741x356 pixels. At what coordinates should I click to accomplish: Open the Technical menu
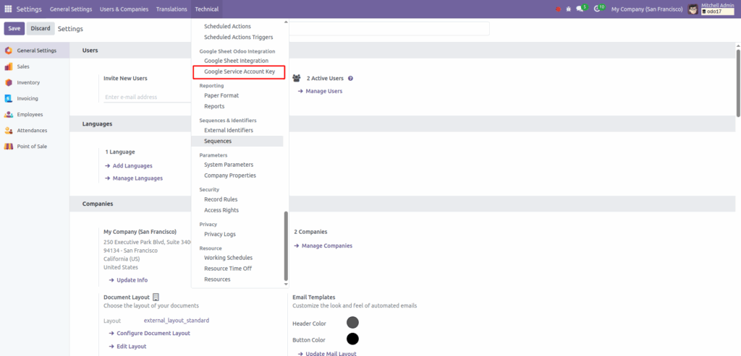click(x=206, y=9)
